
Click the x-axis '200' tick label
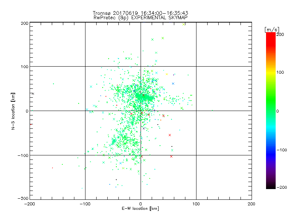(252, 204)
